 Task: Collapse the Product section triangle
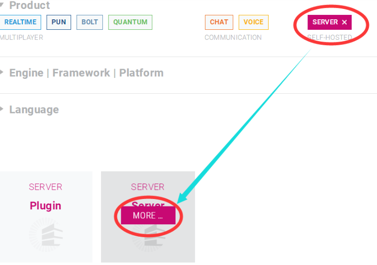click(x=2, y=5)
